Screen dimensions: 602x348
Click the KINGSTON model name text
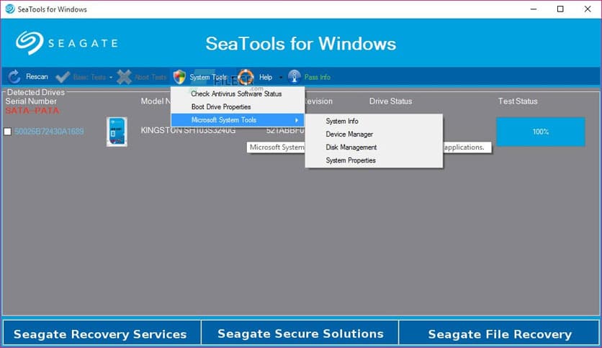(188, 130)
